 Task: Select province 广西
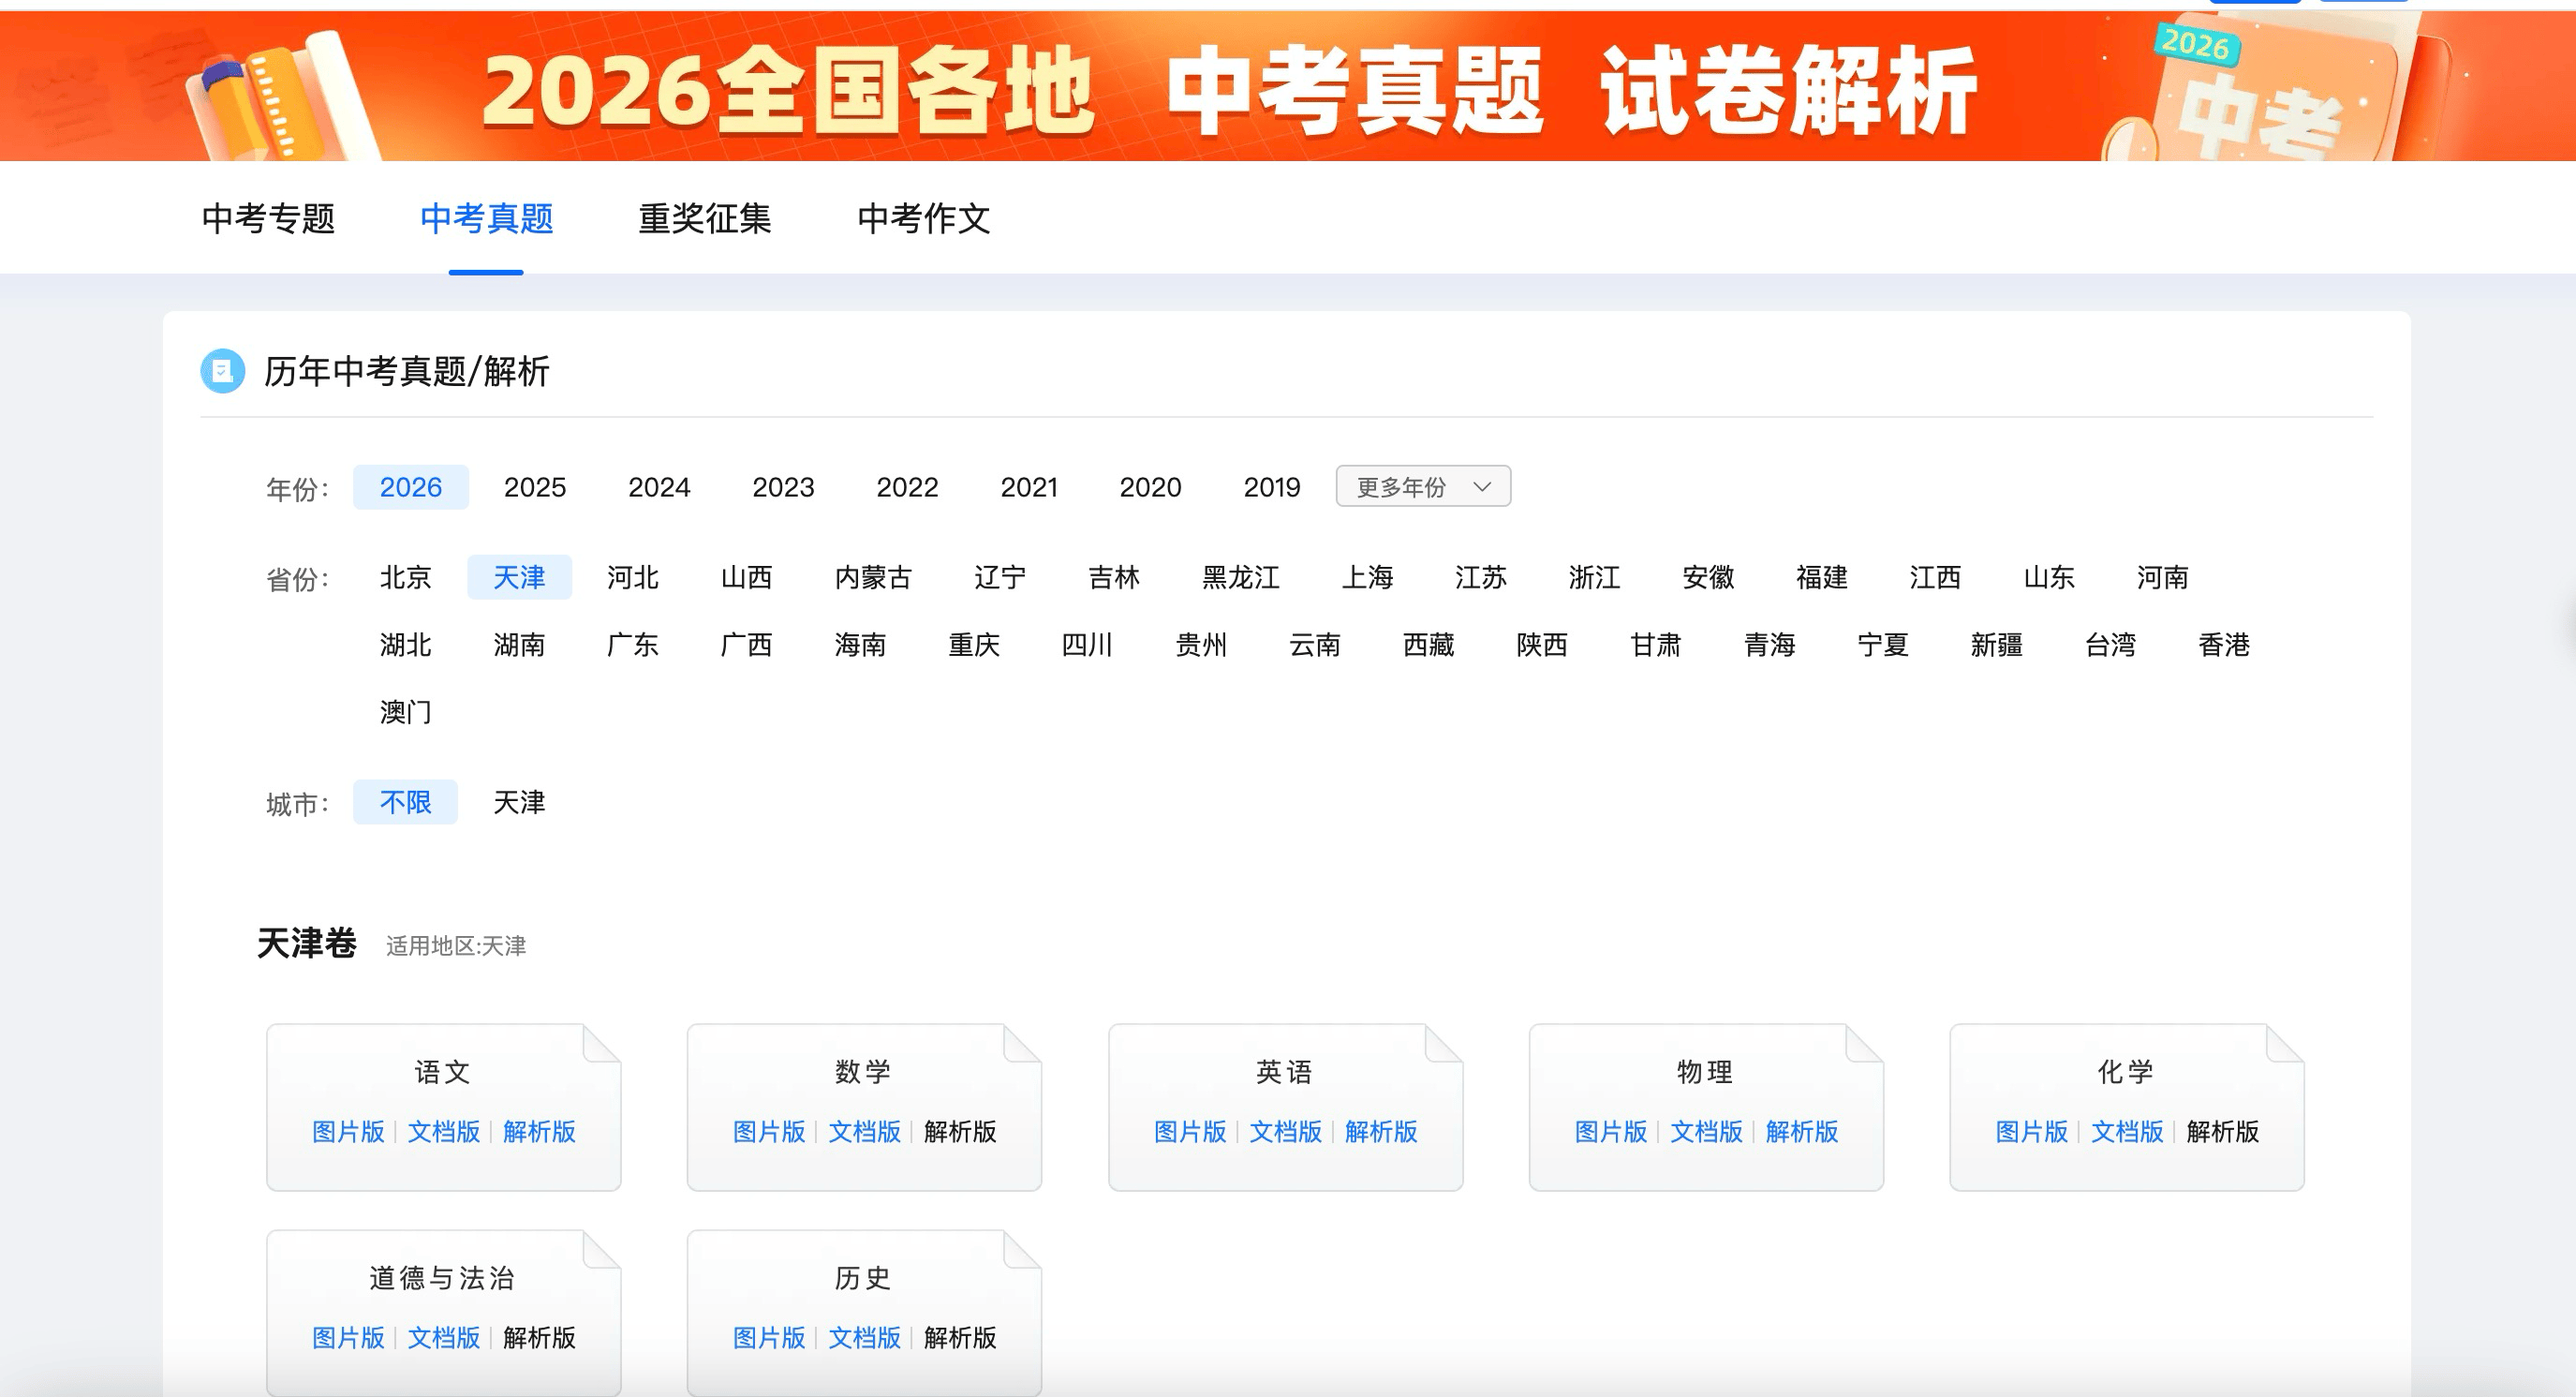tap(746, 645)
